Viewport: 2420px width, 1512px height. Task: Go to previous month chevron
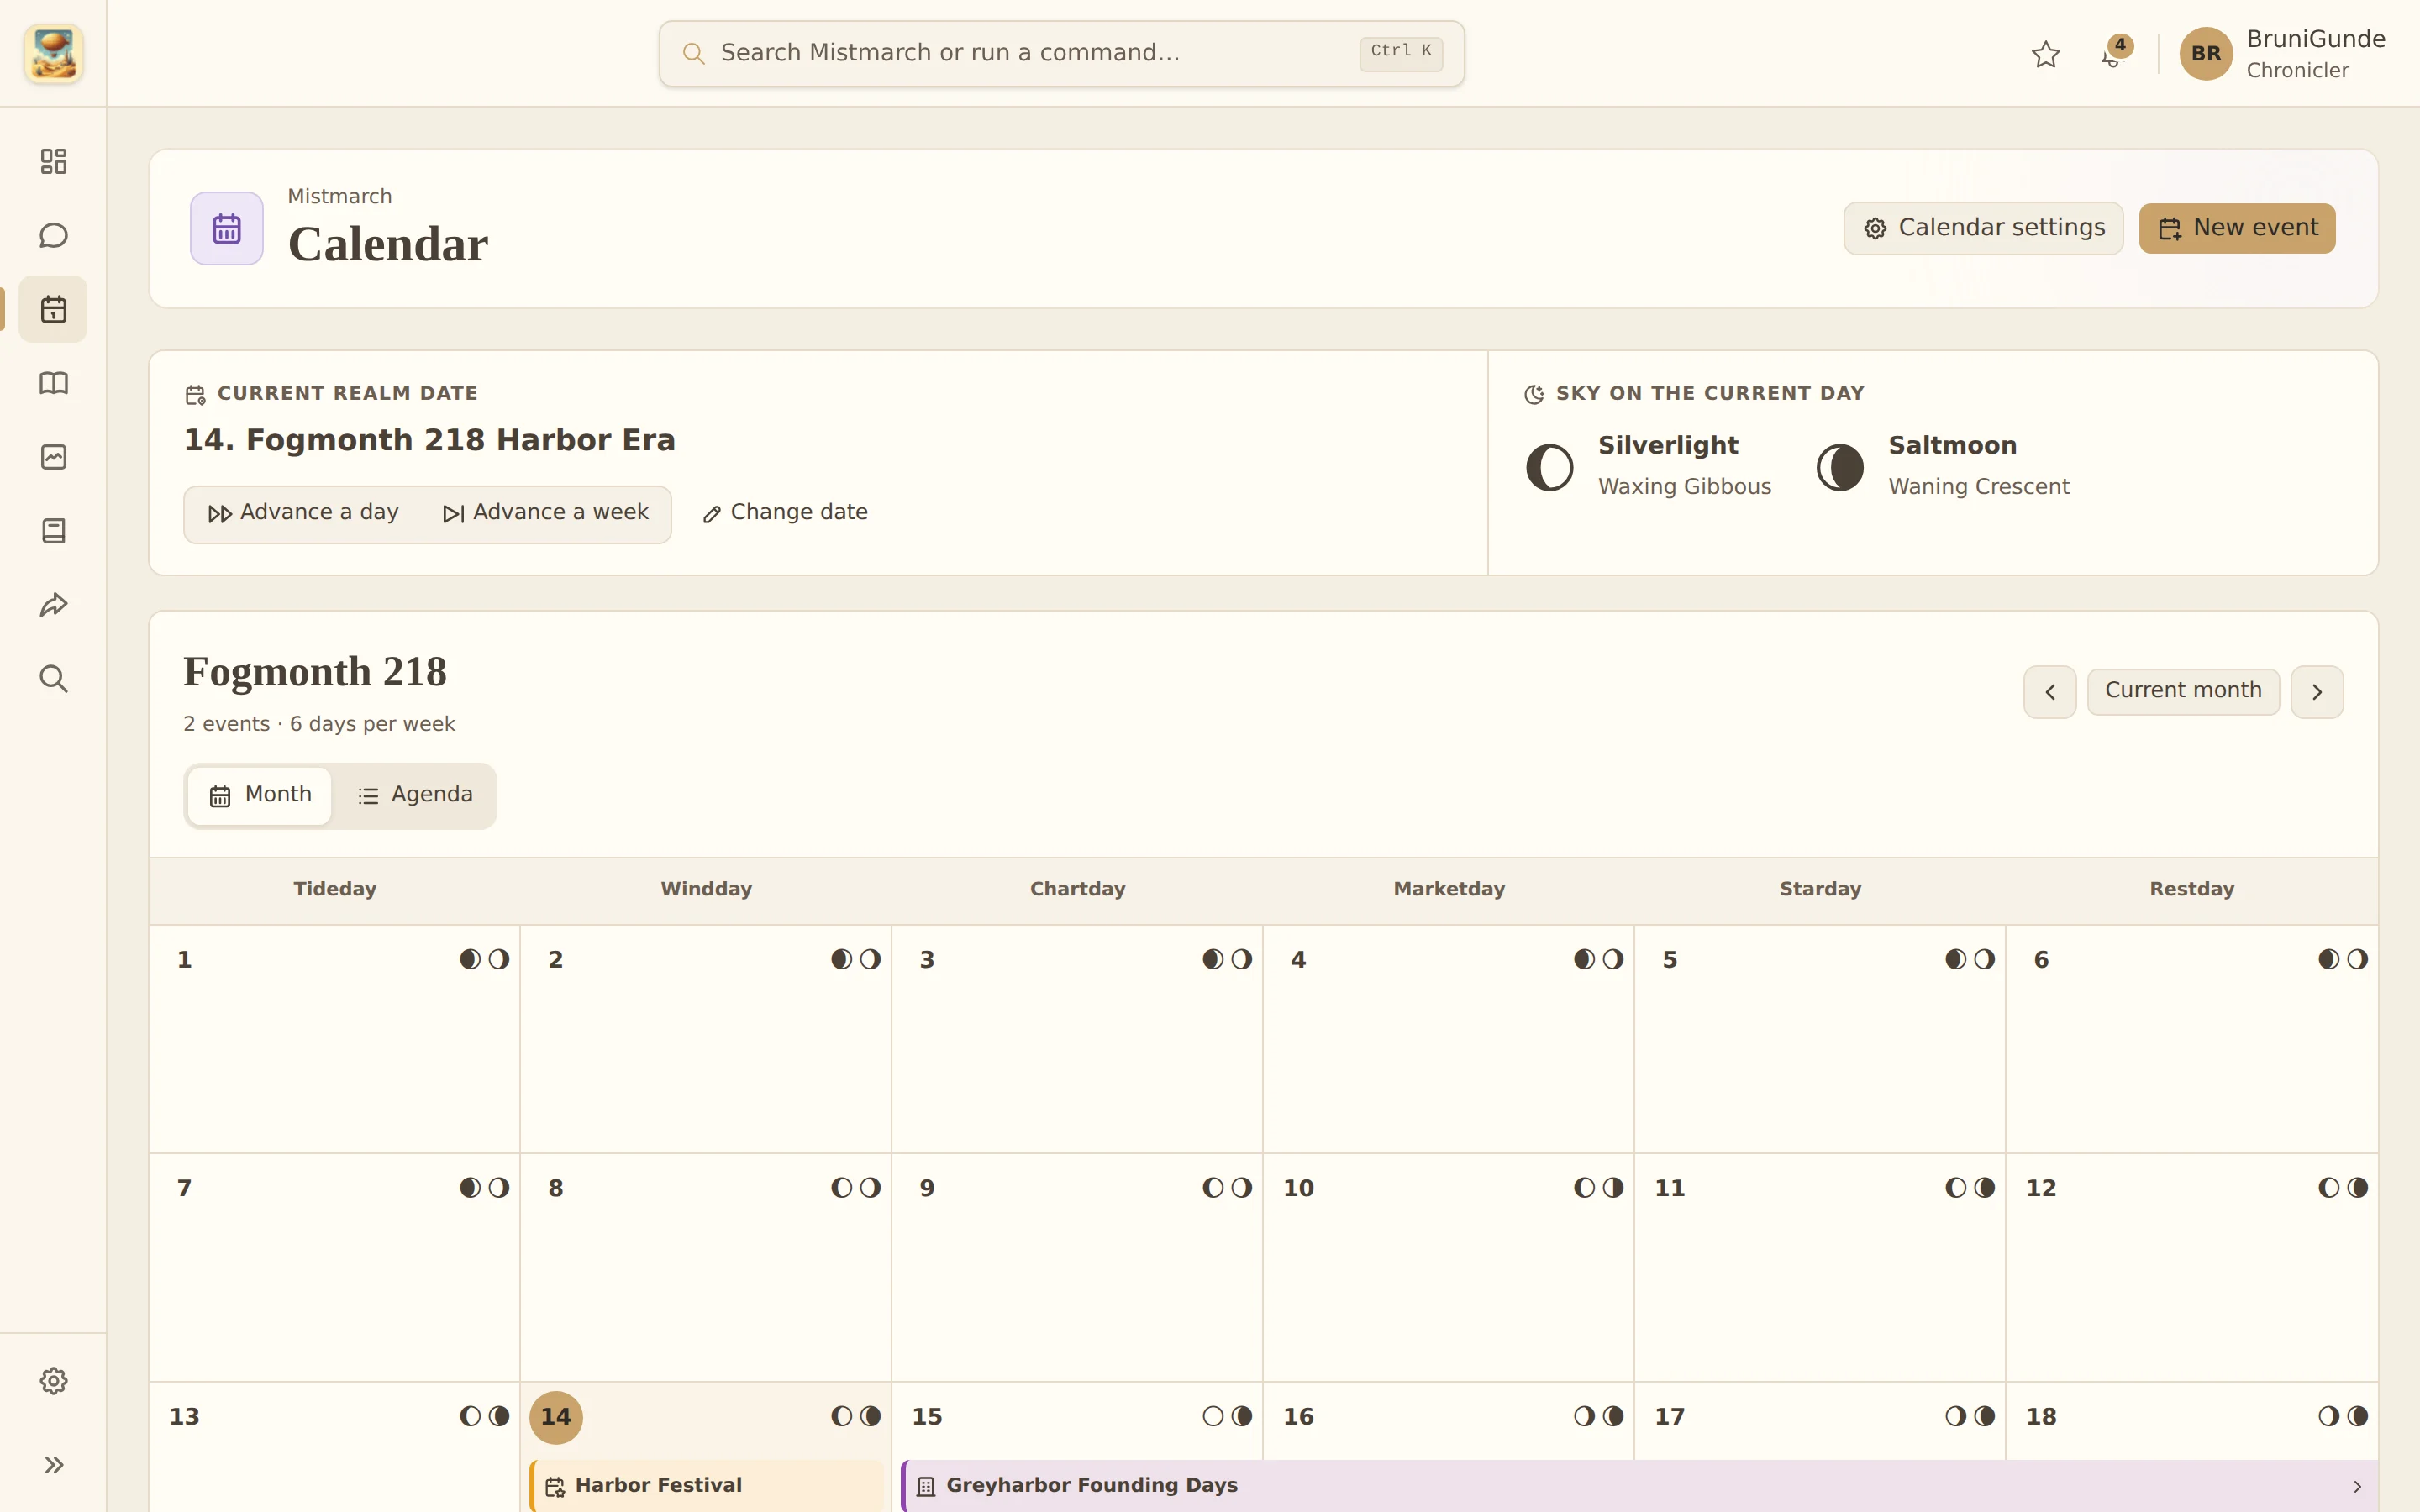[x=2050, y=692]
